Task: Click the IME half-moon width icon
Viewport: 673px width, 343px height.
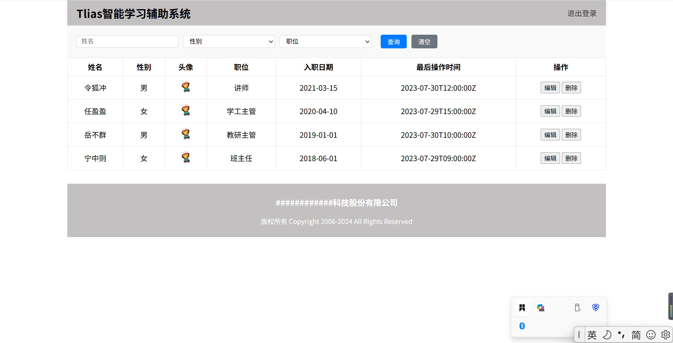Action: tap(607, 335)
